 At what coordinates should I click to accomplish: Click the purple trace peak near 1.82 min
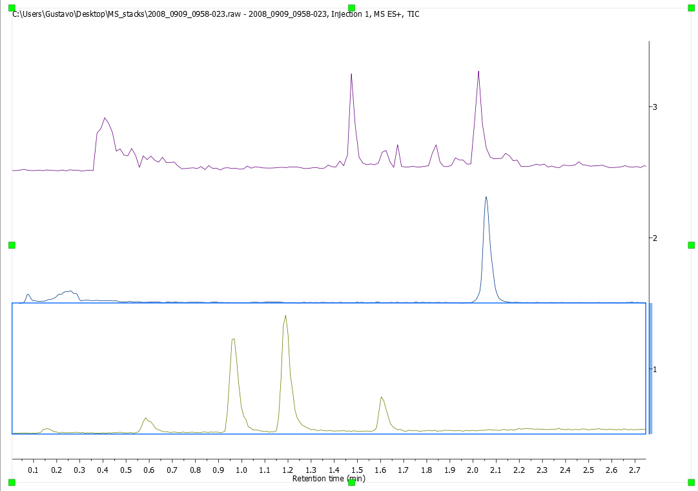[x=435, y=155]
